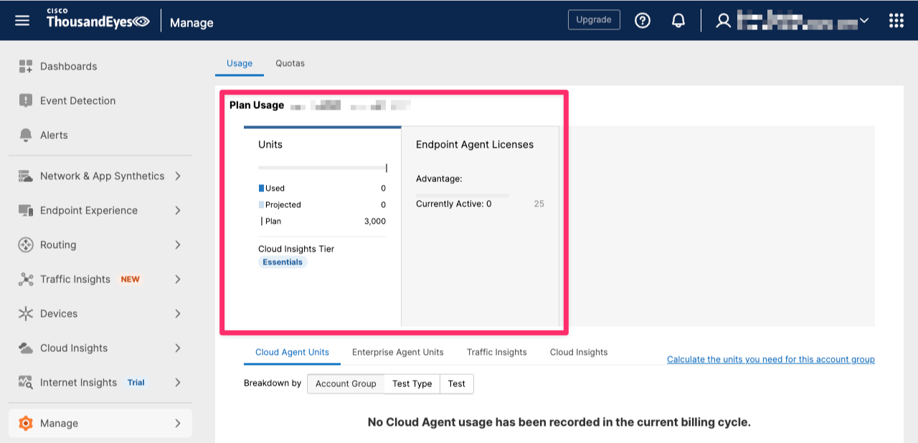The height and width of the screenshot is (443, 918).
Task: Click the Trial badge beside Internet Insights
Action: pos(136,383)
